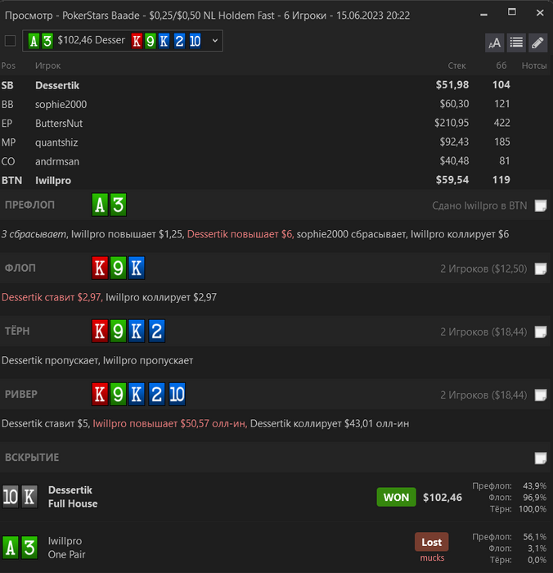Expand the hand selector dropdown arrow
The height and width of the screenshot is (573, 553).
pos(215,41)
